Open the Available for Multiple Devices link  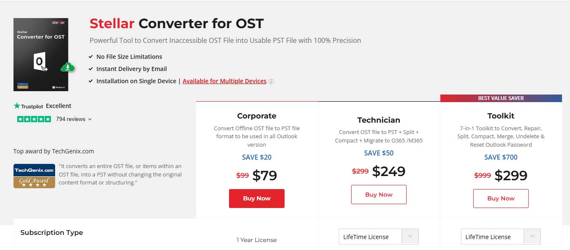click(x=224, y=81)
